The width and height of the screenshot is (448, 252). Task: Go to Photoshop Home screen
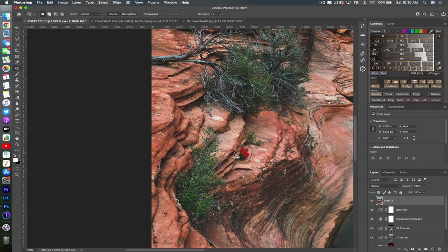tap(19, 14)
